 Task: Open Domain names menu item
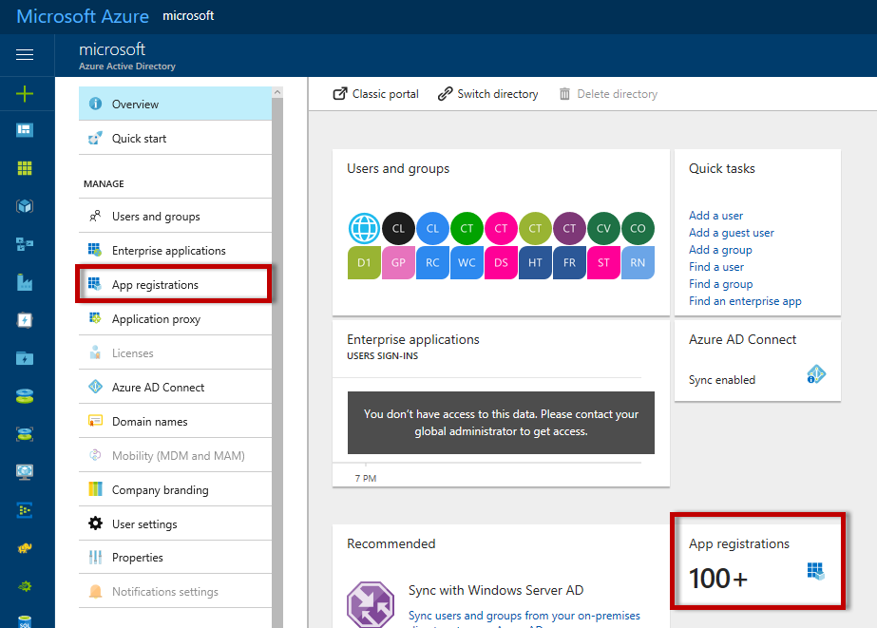(175, 421)
